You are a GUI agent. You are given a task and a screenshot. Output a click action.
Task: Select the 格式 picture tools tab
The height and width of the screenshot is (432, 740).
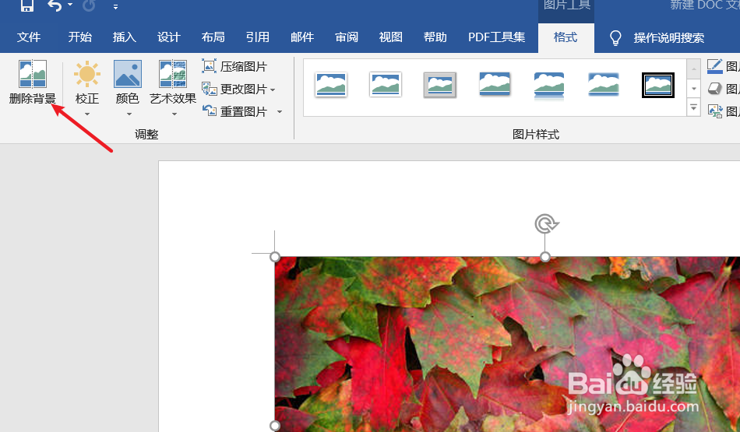point(566,37)
